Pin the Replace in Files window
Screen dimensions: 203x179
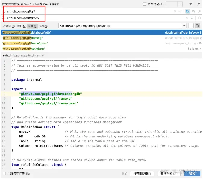coord(198,4)
